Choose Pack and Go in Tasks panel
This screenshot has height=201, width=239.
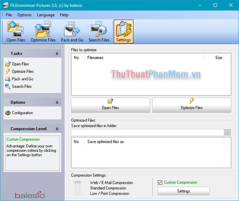(19, 79)
